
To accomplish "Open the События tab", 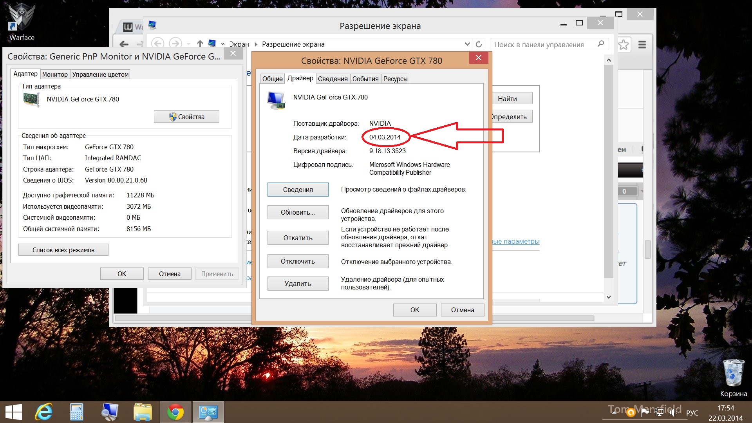I will [x=365, y=79].
